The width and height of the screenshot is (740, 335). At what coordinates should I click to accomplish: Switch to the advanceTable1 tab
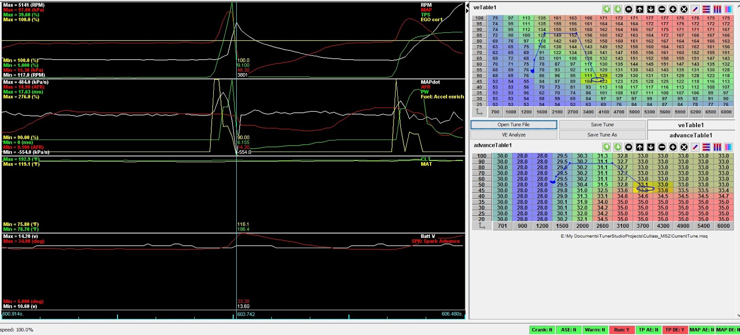pos(691,135)
